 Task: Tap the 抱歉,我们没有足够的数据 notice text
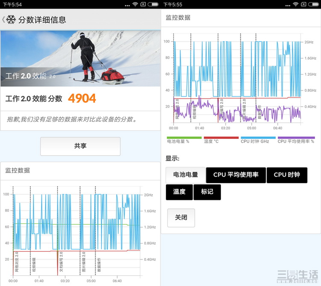(x=72, y=119)
